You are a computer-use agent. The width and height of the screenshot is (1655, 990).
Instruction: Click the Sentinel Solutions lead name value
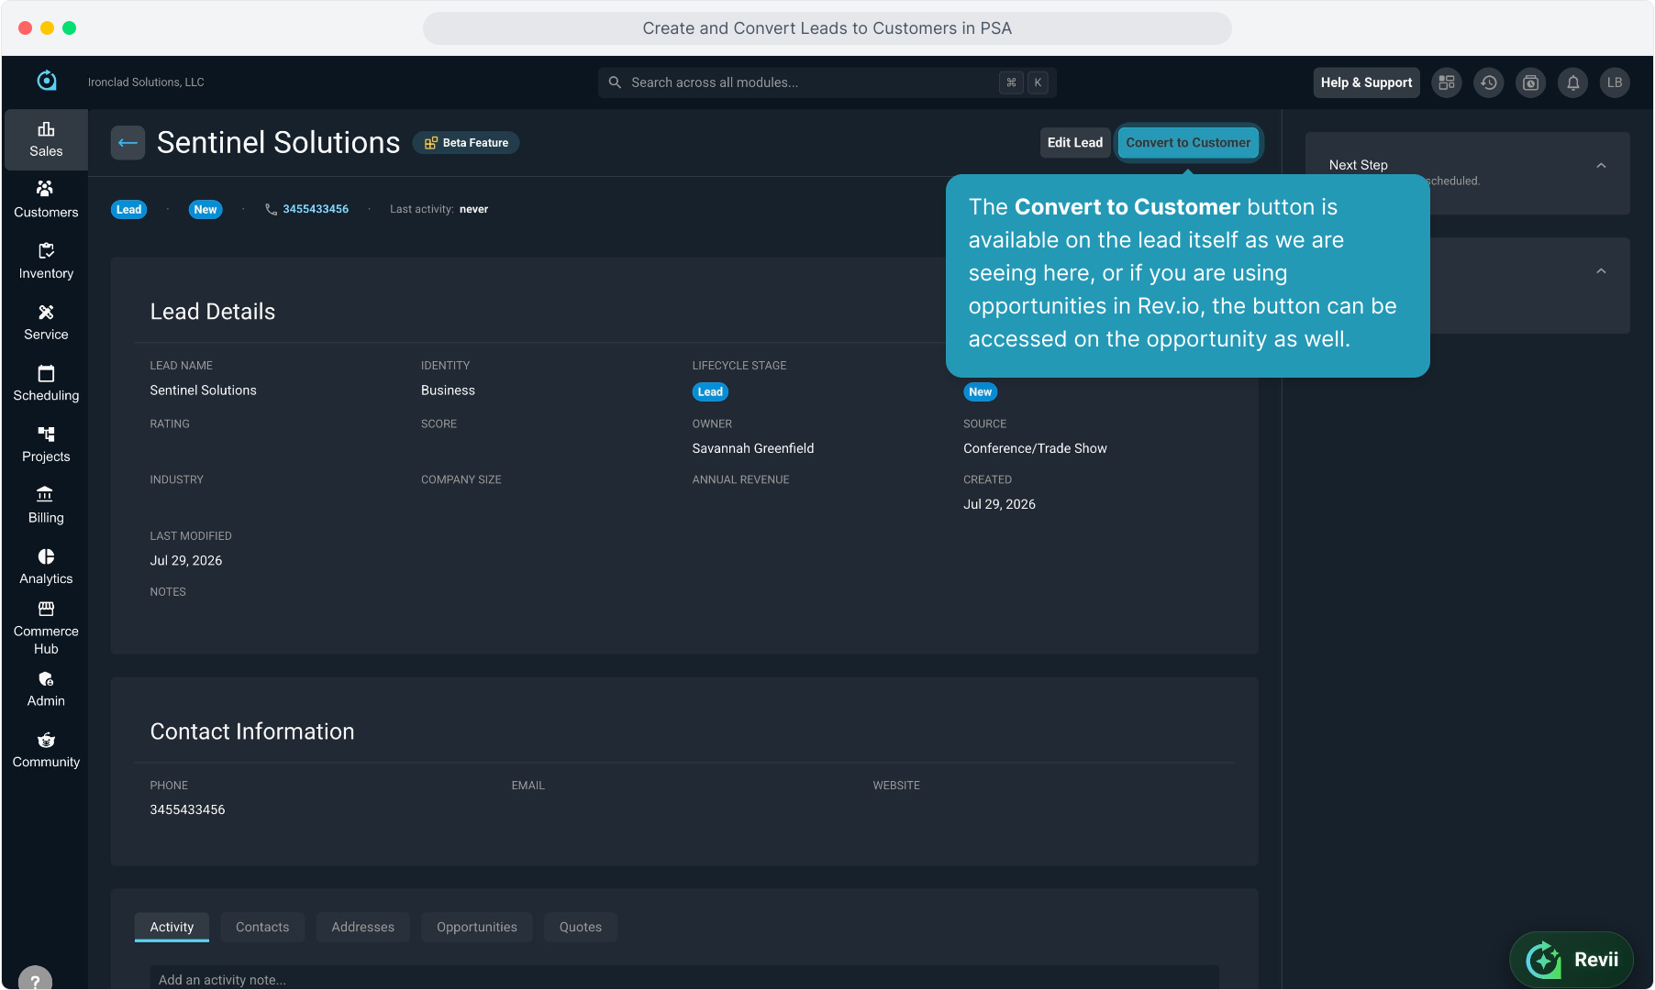pos(204,390)
